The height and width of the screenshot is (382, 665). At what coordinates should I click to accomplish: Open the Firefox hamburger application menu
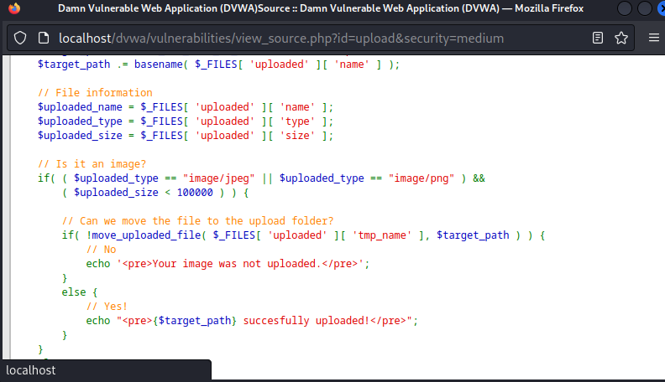(x=654, y=38)
